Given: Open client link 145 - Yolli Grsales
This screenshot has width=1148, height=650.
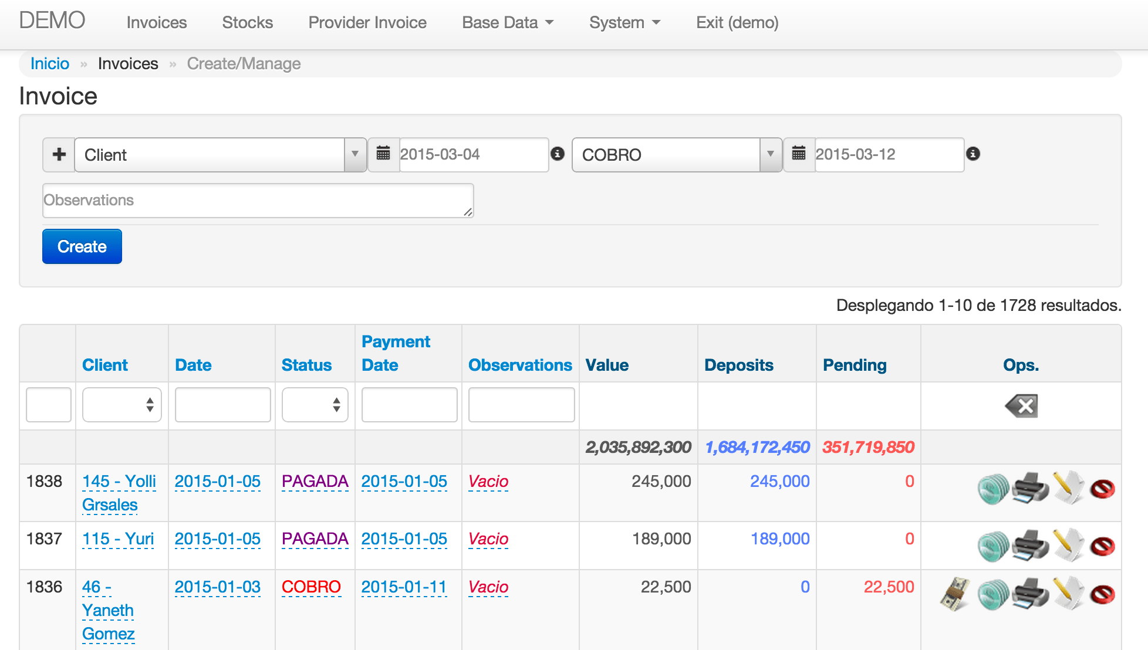Looking at the screenshot, I should point(119,493).
